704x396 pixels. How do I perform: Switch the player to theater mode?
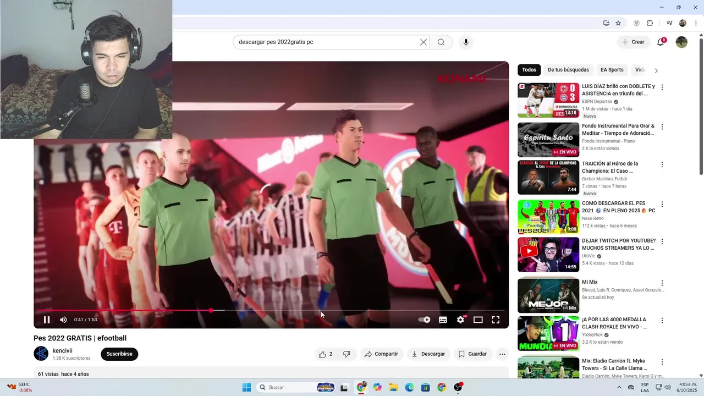[478, 320]
